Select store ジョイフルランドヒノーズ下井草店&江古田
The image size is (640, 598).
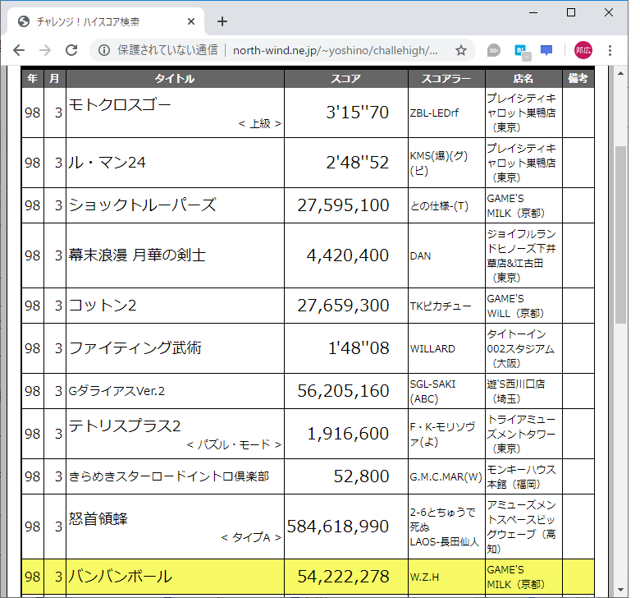pos(521,255)
